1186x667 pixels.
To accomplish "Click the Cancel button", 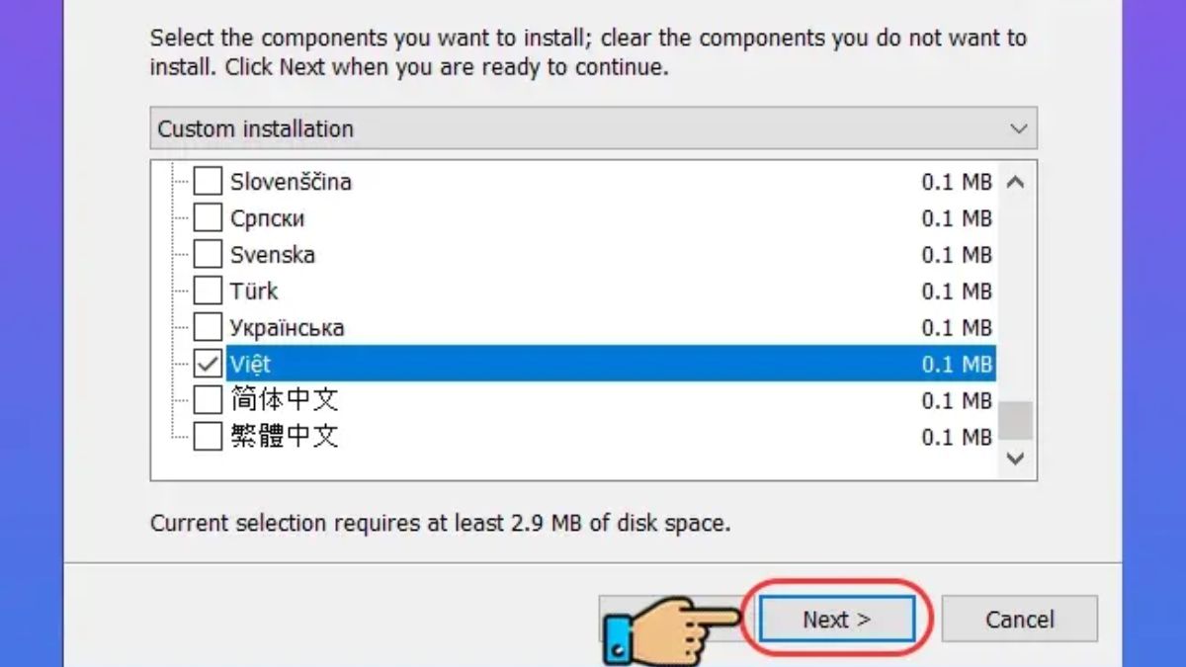I will coord(1020,620).
